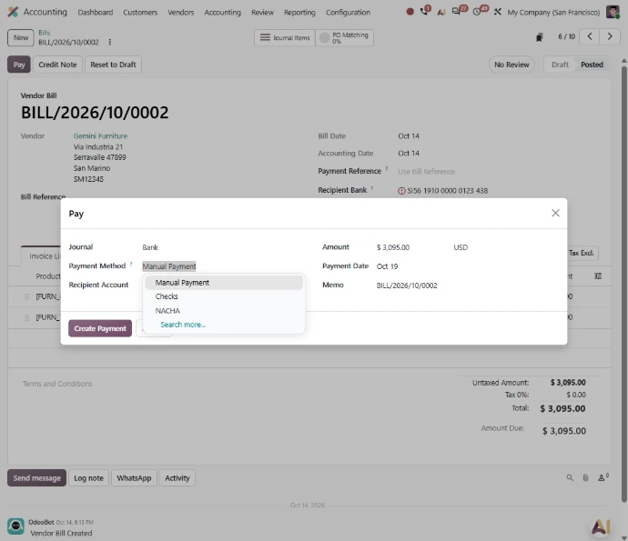
Task: Click the Payment Method input field
Action: point(224,266)
